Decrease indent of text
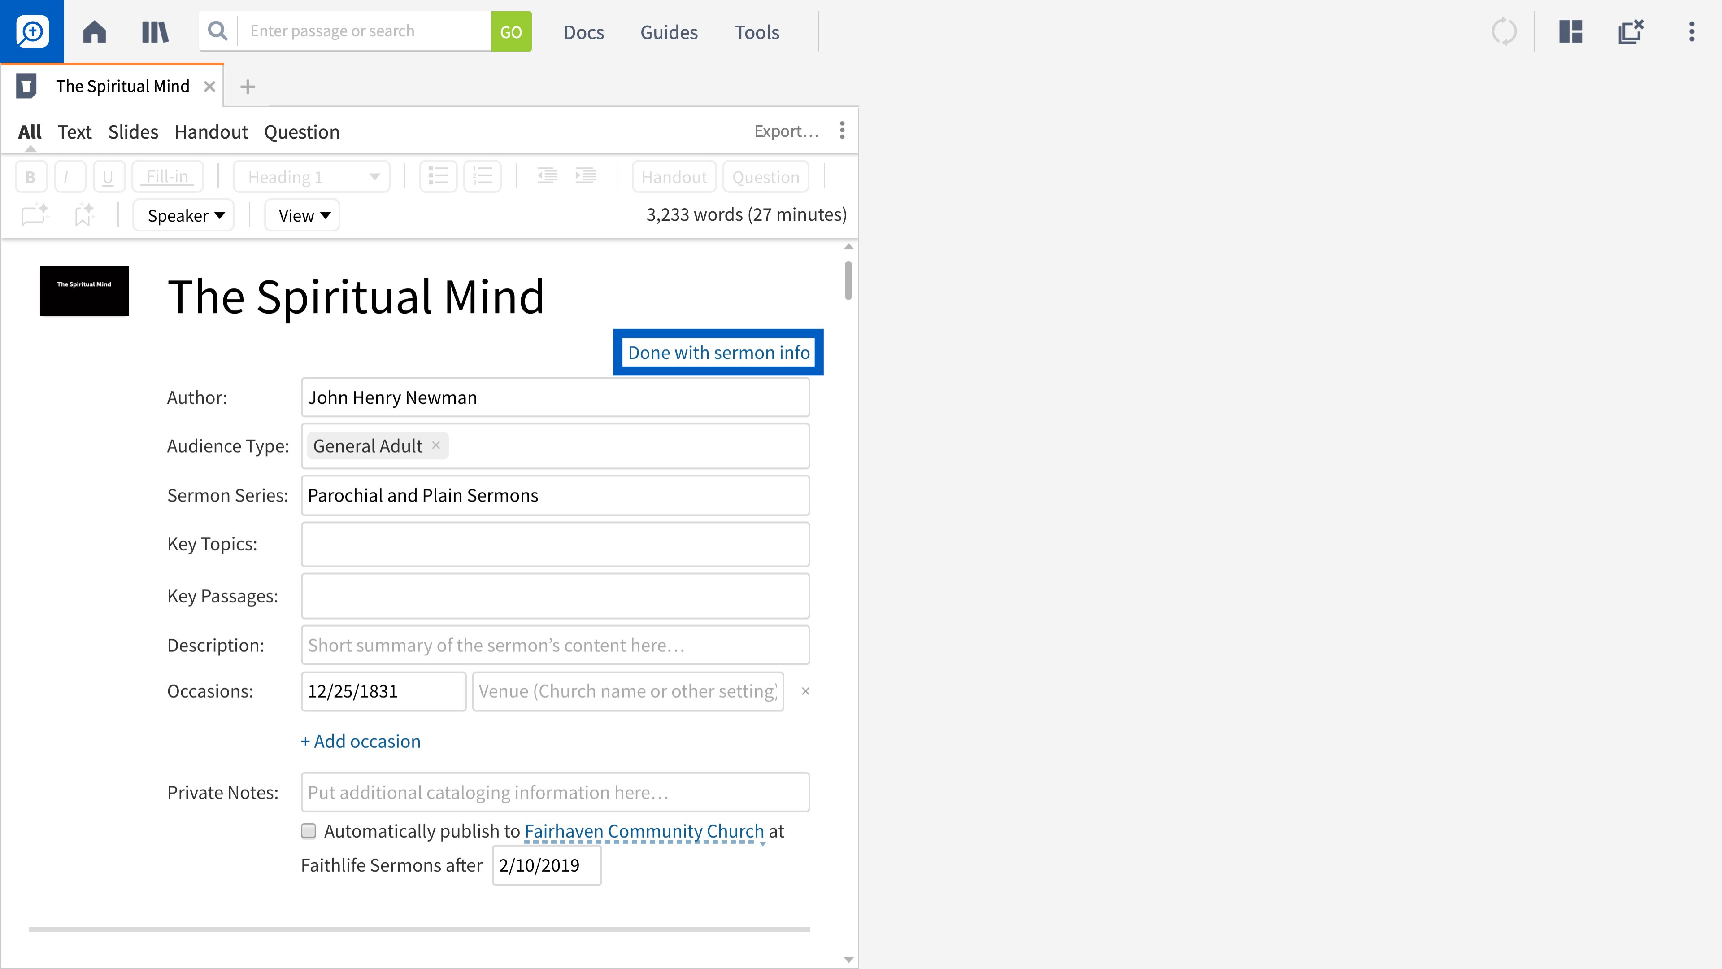This screenshot has height=969, width=1722. 547,176
